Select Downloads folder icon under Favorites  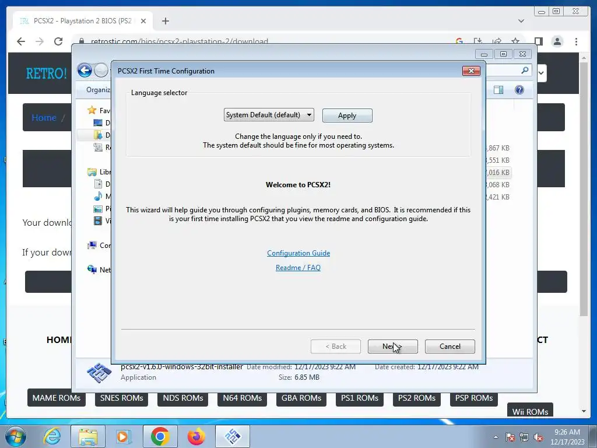98,135
